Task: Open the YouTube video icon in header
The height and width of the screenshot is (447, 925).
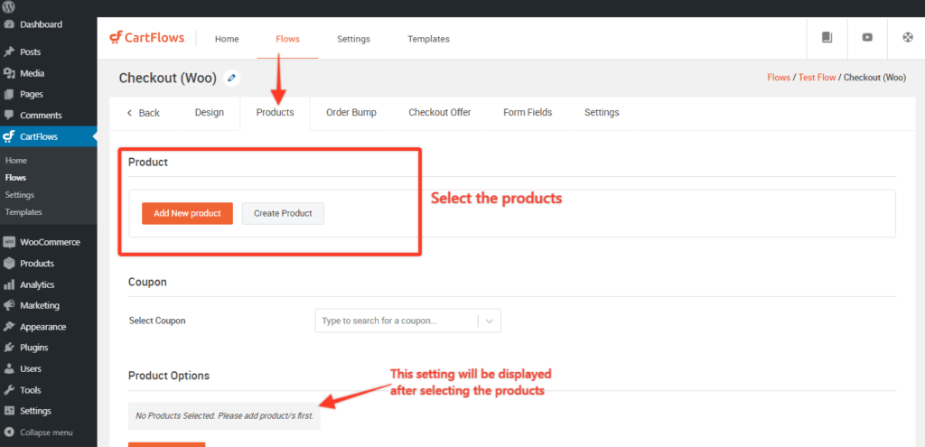Action: coord(867,37)
